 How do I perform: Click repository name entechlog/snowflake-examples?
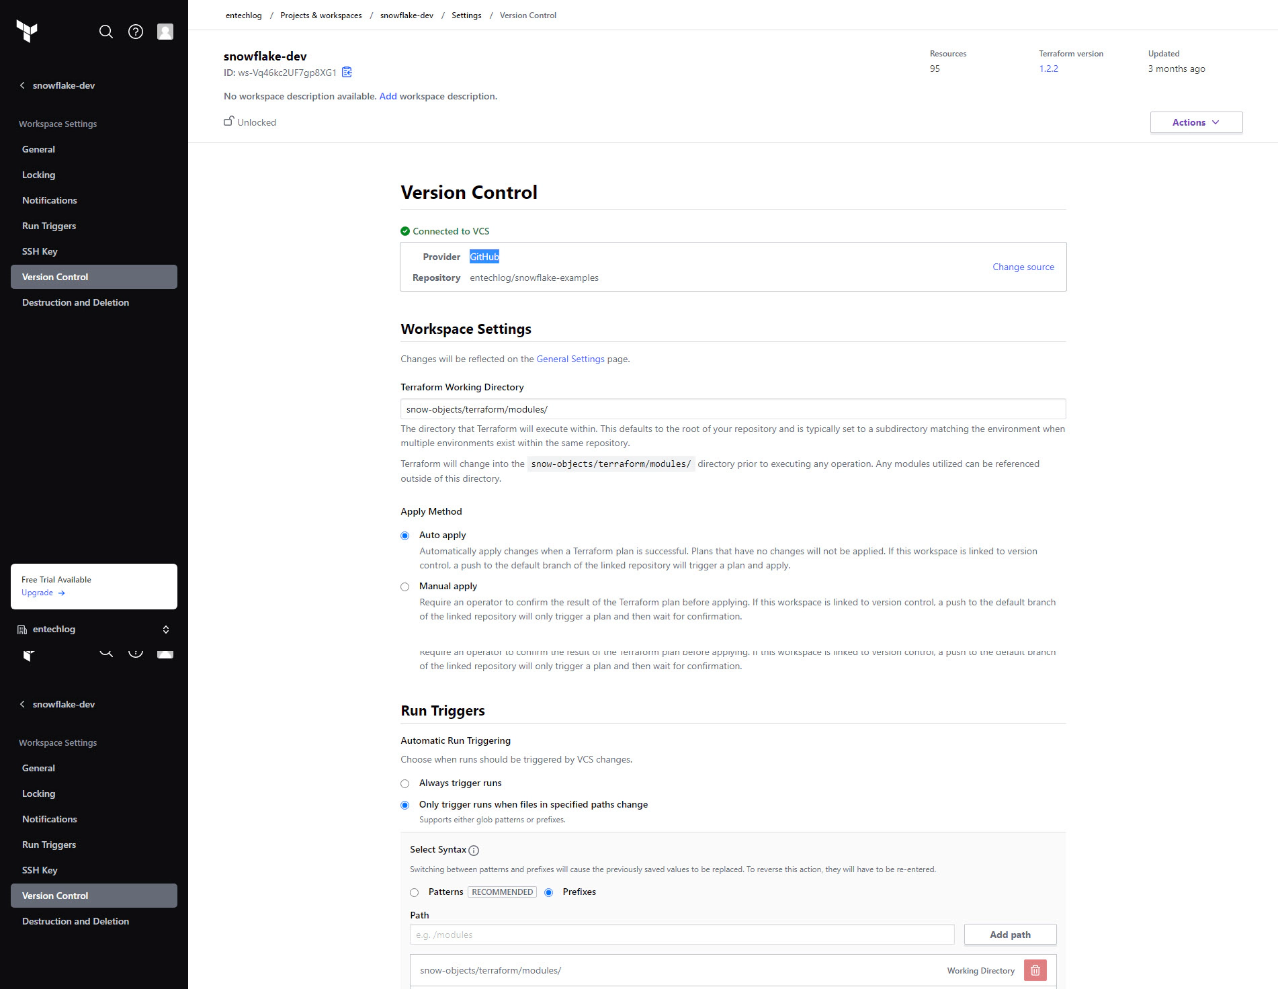[x=534, y=277]
